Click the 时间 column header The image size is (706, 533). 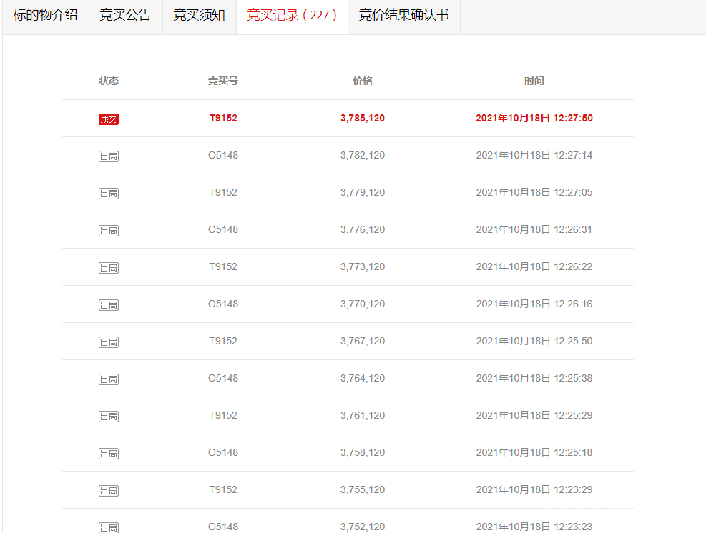coord(534,81)
